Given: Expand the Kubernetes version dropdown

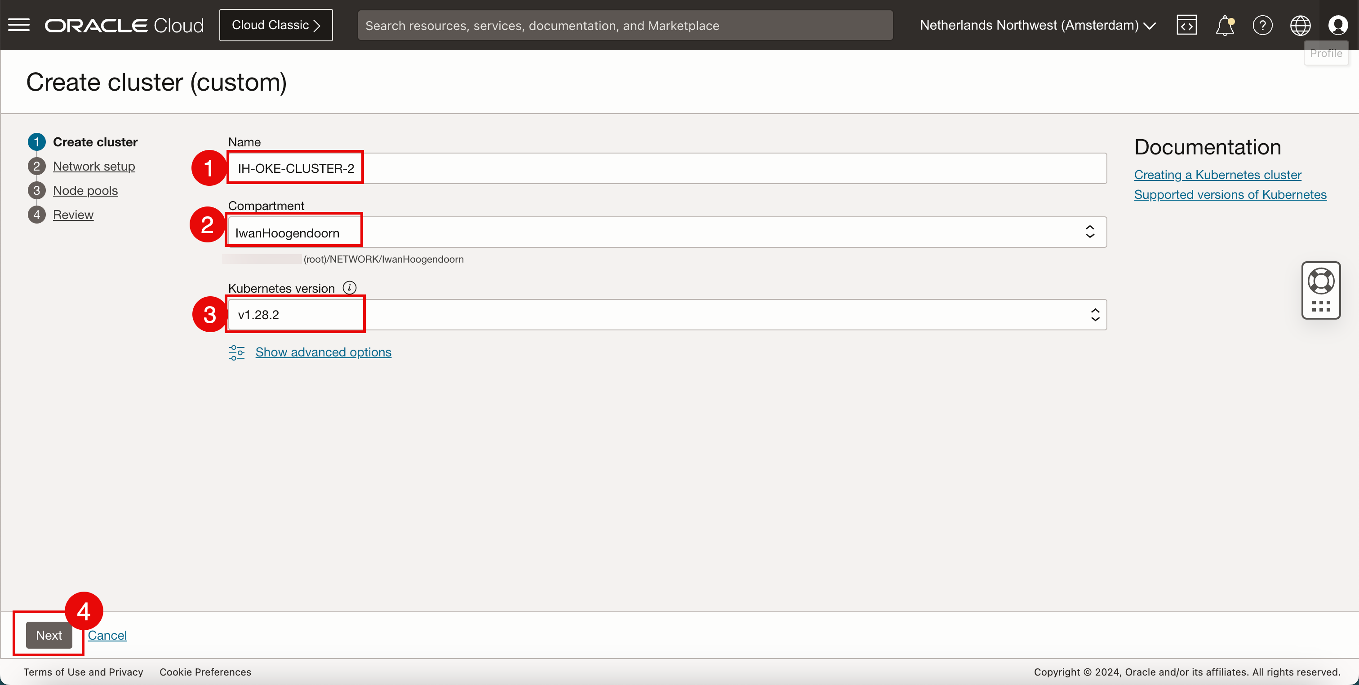Looking at the screenshot, I should 1095,315.
